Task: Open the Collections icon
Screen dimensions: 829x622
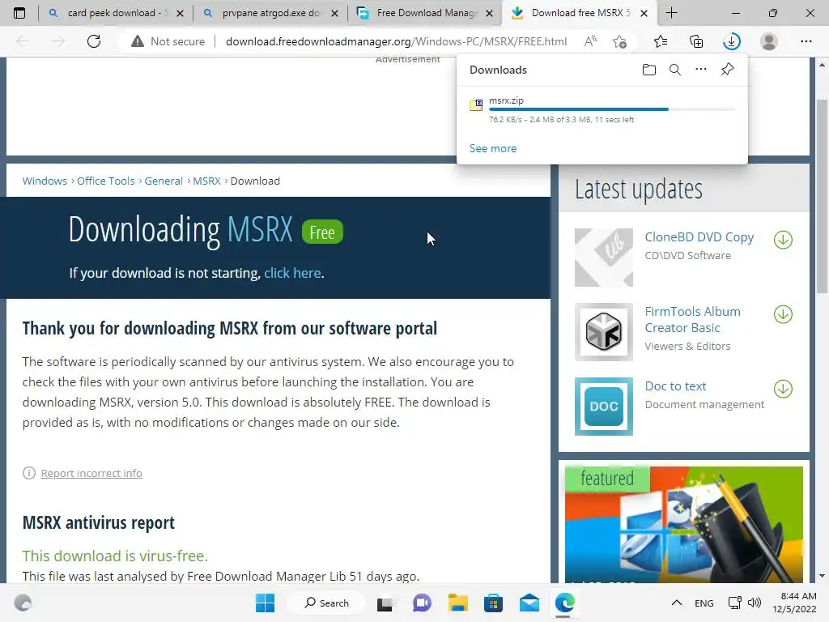Action: point(696,41)
